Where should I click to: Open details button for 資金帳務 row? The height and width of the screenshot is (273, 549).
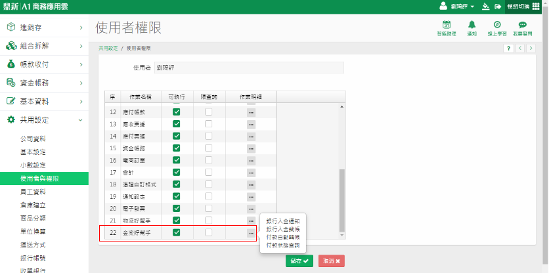coord(251,149)
